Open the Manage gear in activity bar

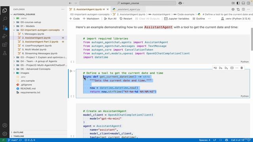click(x=5, y=134)
